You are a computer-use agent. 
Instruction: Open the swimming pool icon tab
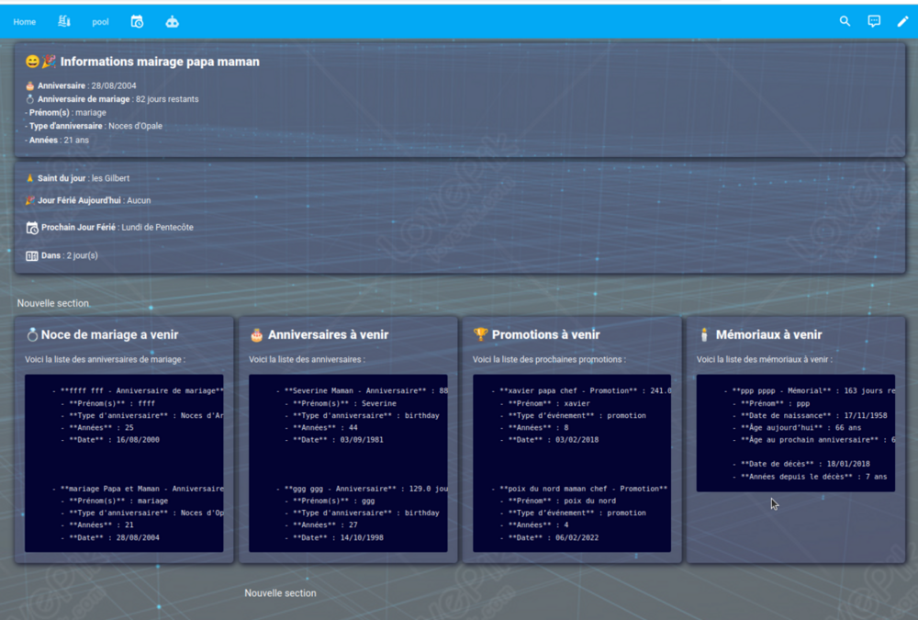point(64,22)
